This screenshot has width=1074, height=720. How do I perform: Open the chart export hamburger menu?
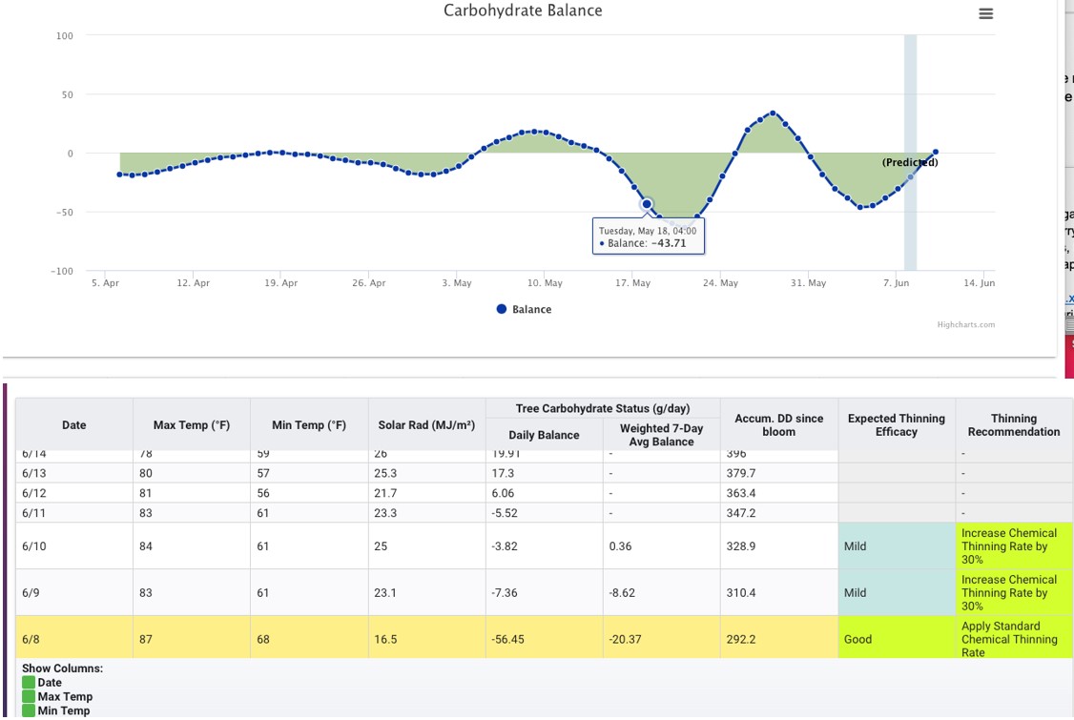point(985,13)
